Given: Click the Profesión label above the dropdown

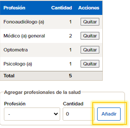Looking at the screenshot, I should 15,104.
